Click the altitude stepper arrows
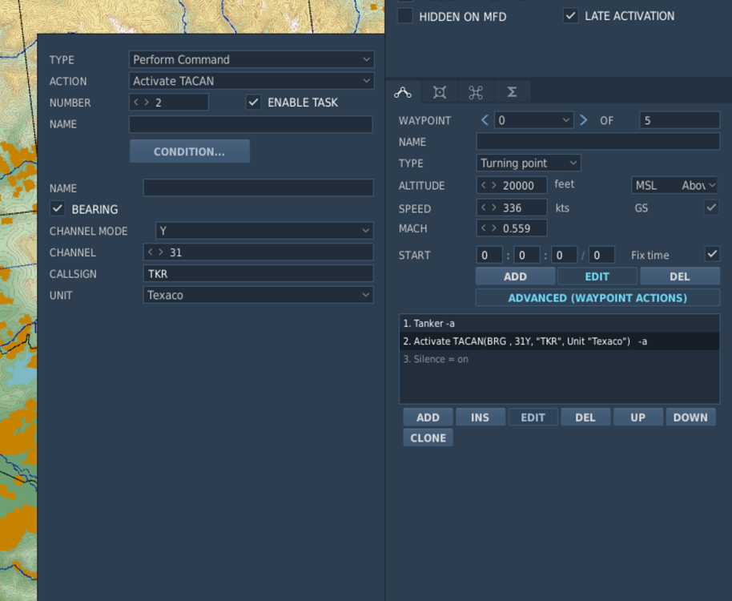The width and height of the screenshot is (732, 601). click(x=488, y=186)
